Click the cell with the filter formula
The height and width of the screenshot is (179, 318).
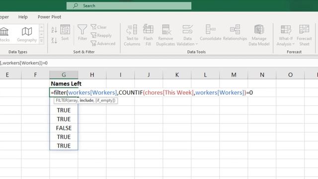click(x=64, y=92)
